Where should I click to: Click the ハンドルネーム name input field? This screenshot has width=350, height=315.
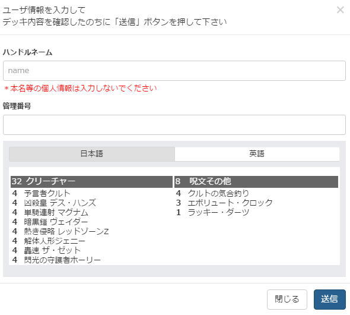tap(174, 71)
